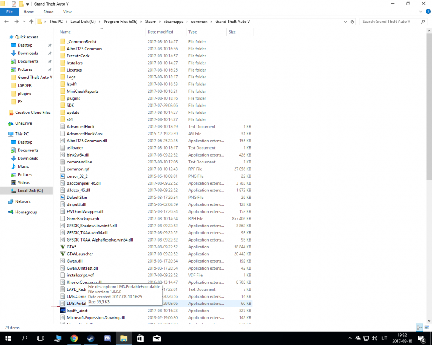Open the Explorer help icon
432x345 pixels.
428,12
